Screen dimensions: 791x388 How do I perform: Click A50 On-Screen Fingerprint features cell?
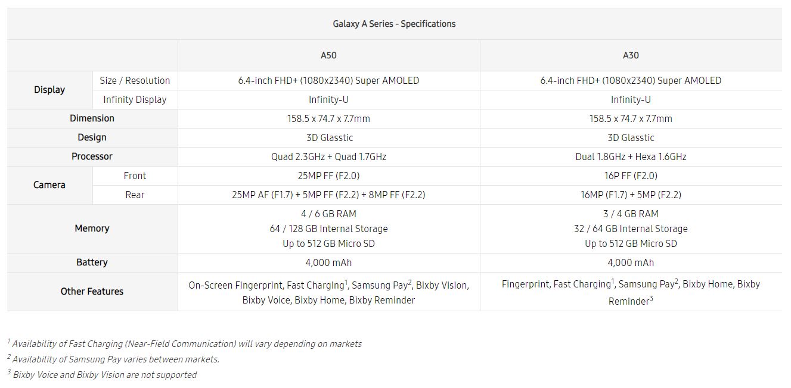(328, 292)
